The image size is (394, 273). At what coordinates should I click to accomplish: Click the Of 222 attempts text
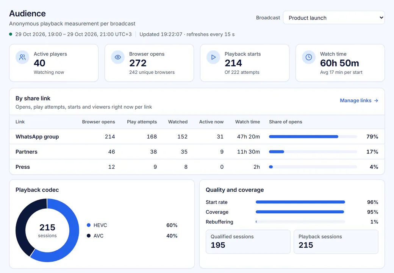242,72
